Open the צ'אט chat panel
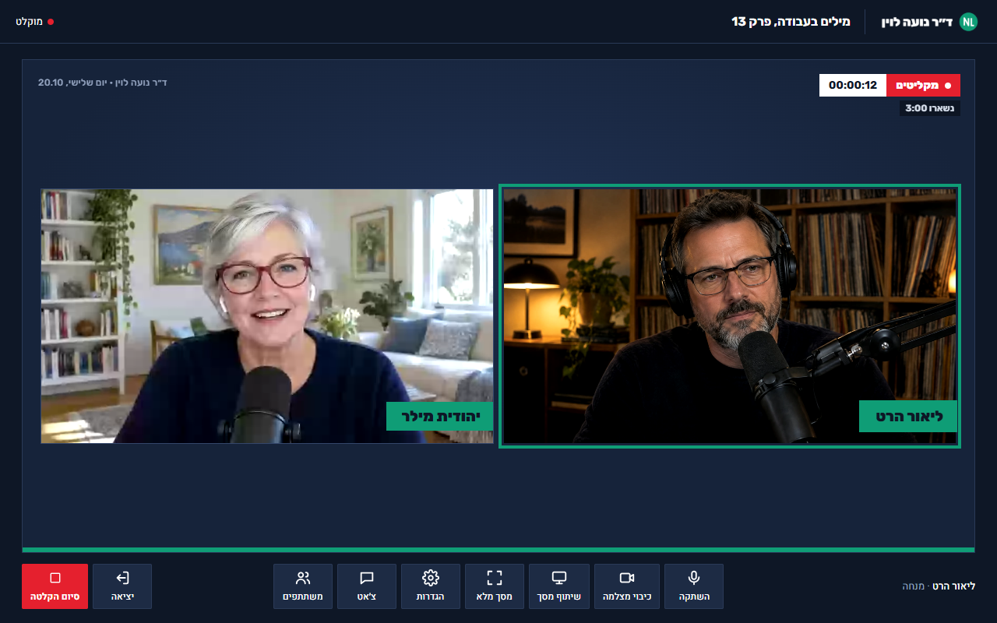 pos(367,586)
